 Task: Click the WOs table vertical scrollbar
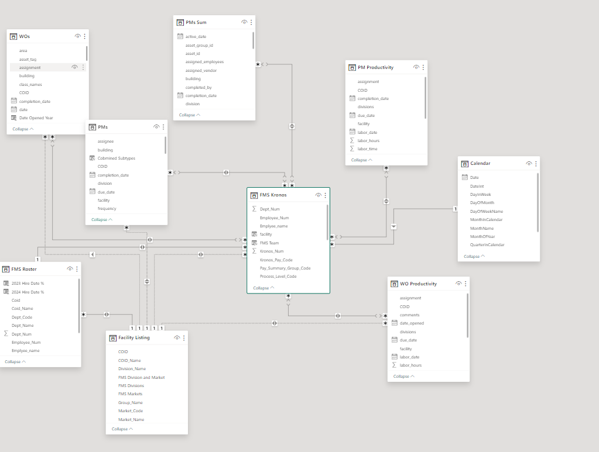tap(87, 53)
